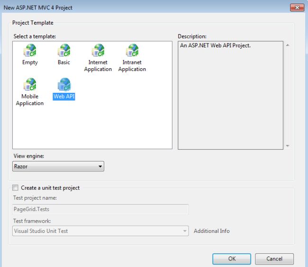Click the 'Basic' template label
The image size is (308, 267).
point(64,62)
